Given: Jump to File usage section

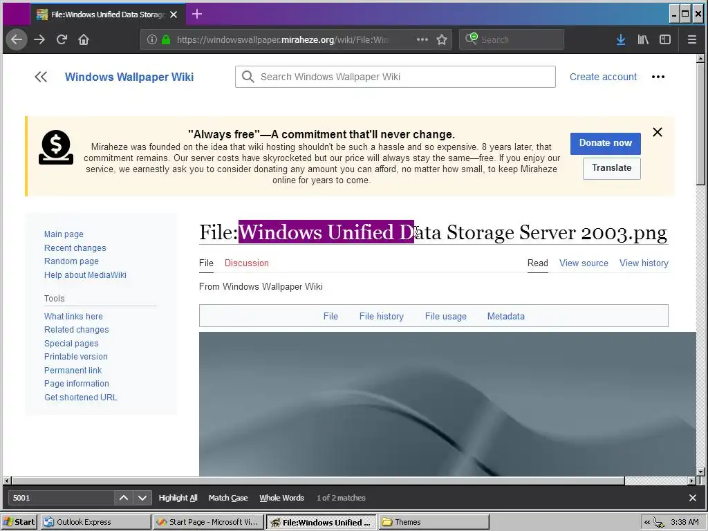Looking at the screenshot, I should (x=446, y=316).
